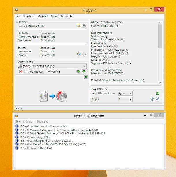Viewport: 176px width, 177px height.
Task: Select the log line 'Microsoft Windows 8 Professional Edition'
Action: [x=59, y=130]
